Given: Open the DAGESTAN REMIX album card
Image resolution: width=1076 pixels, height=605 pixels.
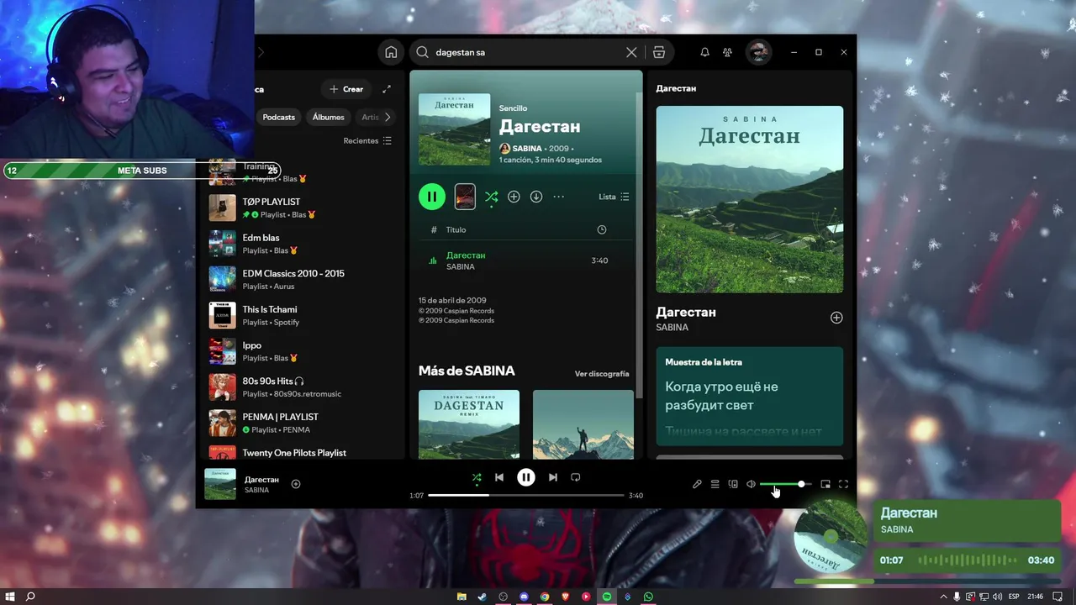Looking at the screenshot, I should (x=469, y=424).
